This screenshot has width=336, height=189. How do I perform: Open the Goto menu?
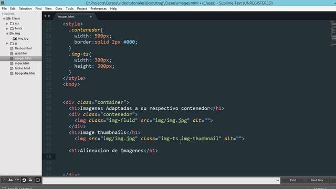tap(59, 8)
